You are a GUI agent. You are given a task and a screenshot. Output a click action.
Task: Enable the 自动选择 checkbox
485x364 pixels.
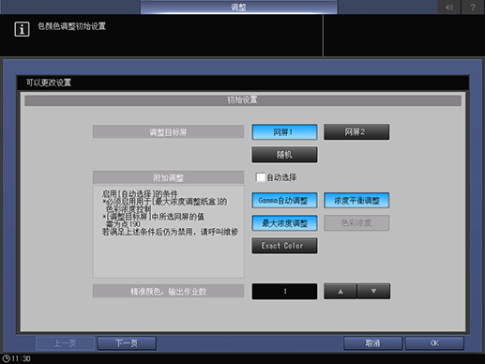(x=261, y=177)
